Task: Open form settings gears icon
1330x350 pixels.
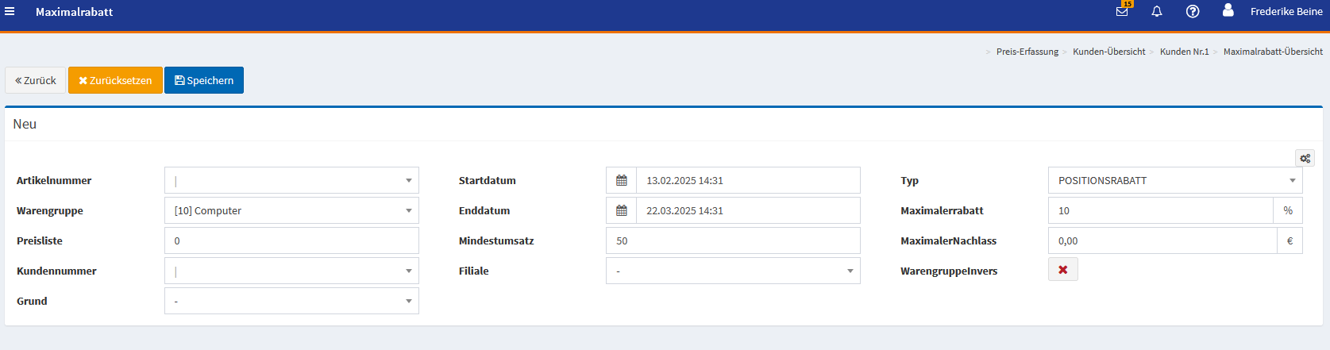Action: [1305, 158]
